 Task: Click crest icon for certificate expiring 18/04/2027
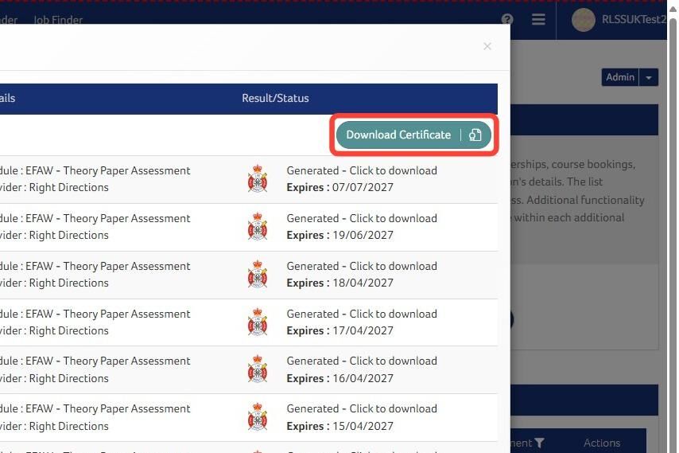[258, 274]
